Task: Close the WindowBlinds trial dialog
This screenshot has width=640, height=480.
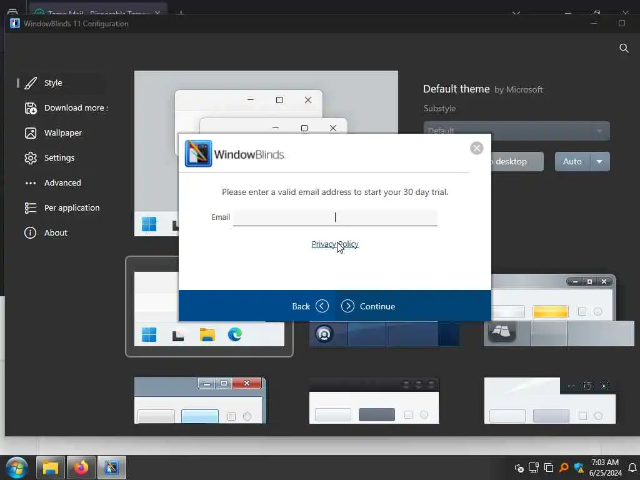Action: coord(476,148)
